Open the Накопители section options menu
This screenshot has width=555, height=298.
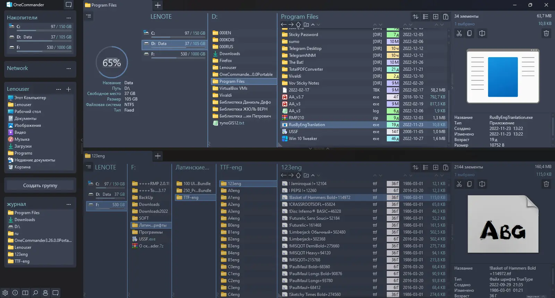[69, 18]
